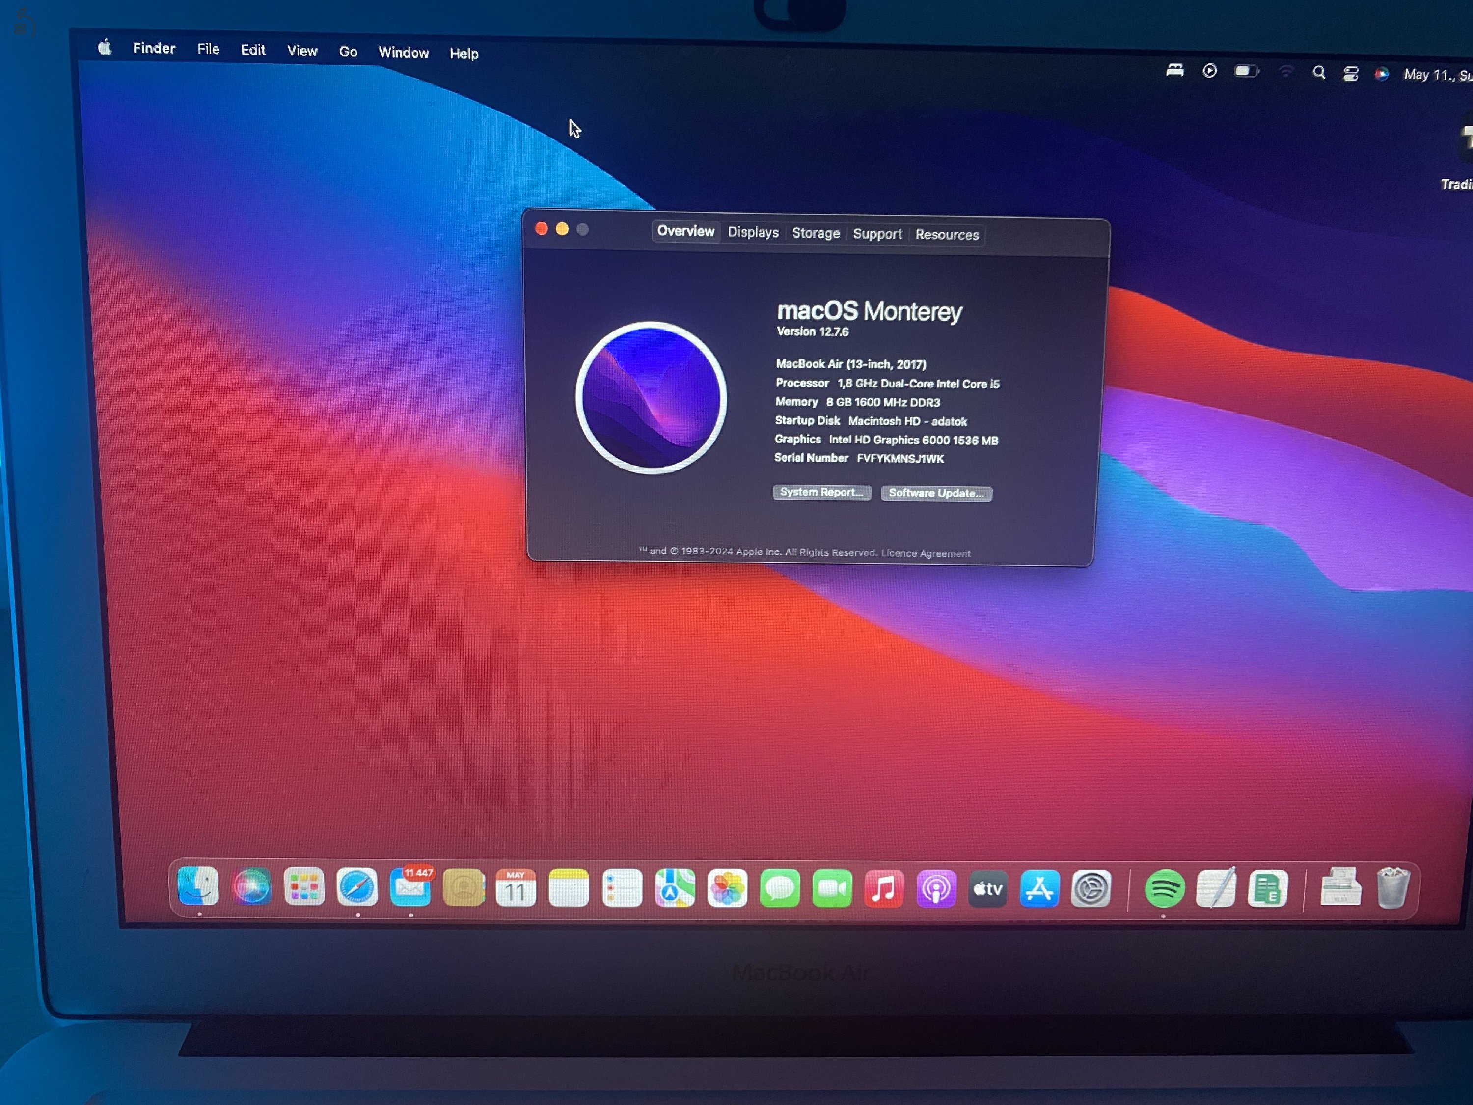Open the Trash
This screenshot has width=1473, height=1105.
coord(1392,887)
